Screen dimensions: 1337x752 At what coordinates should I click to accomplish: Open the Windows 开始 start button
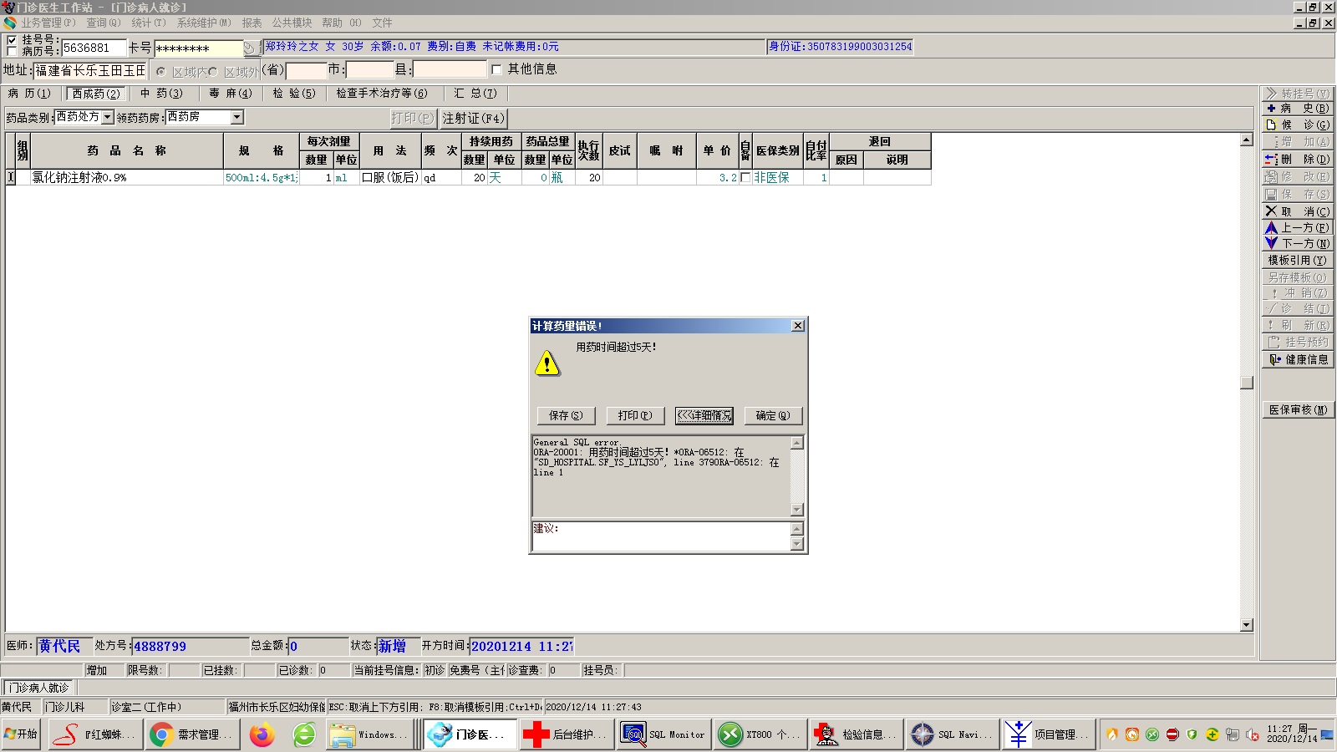point(21,734)
